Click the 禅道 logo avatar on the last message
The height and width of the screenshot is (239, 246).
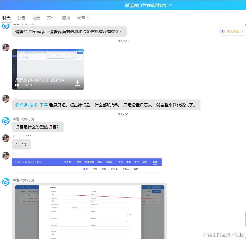point(6,182)
